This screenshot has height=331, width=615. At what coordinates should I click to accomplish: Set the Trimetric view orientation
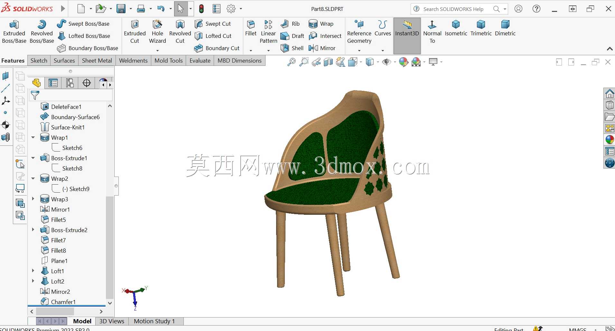481,28
